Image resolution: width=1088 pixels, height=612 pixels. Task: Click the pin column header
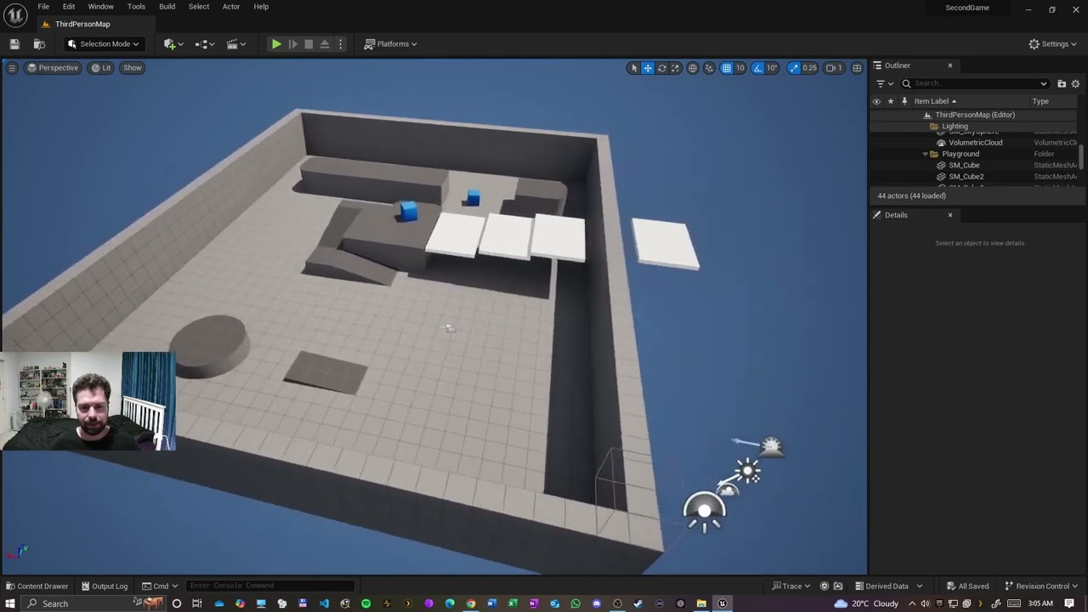pyautogui.click(x=904, y=101)
